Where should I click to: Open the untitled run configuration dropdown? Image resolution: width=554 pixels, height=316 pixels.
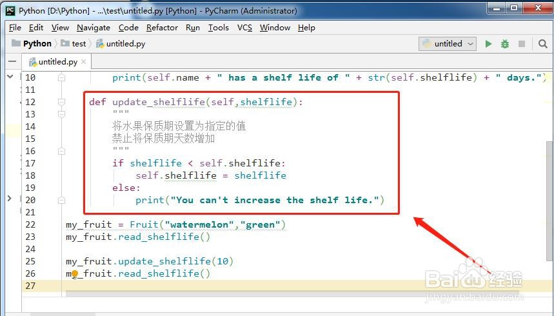[448, 44]
